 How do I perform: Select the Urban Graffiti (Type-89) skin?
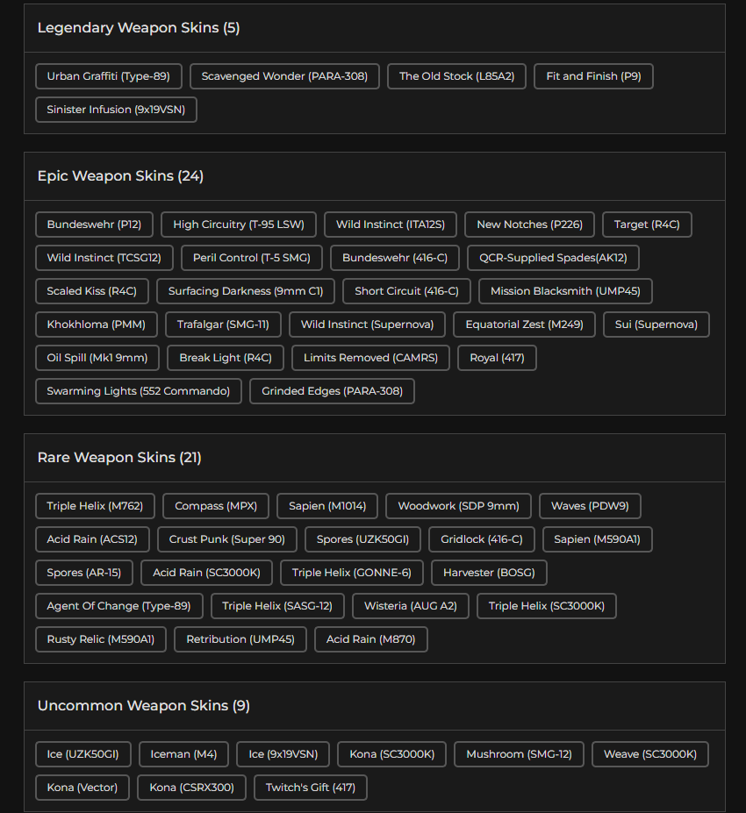(x=109, y=76)
